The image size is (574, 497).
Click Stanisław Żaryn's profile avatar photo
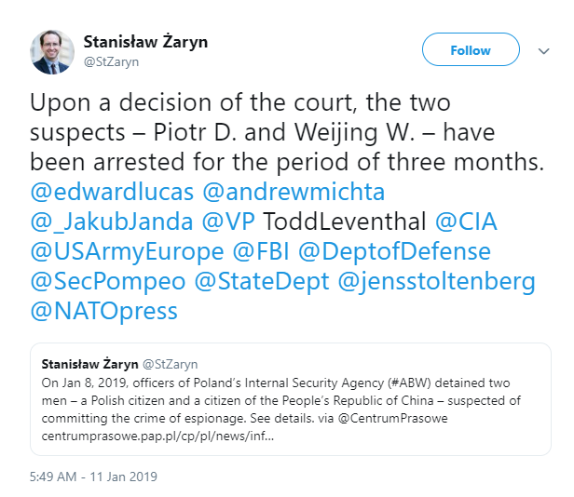pyautogui.click(x=53, y=52)
